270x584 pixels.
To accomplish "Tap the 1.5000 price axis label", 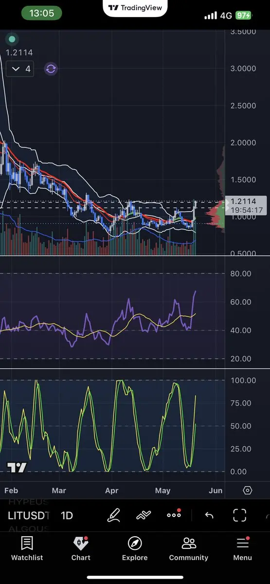I will 243,180.
